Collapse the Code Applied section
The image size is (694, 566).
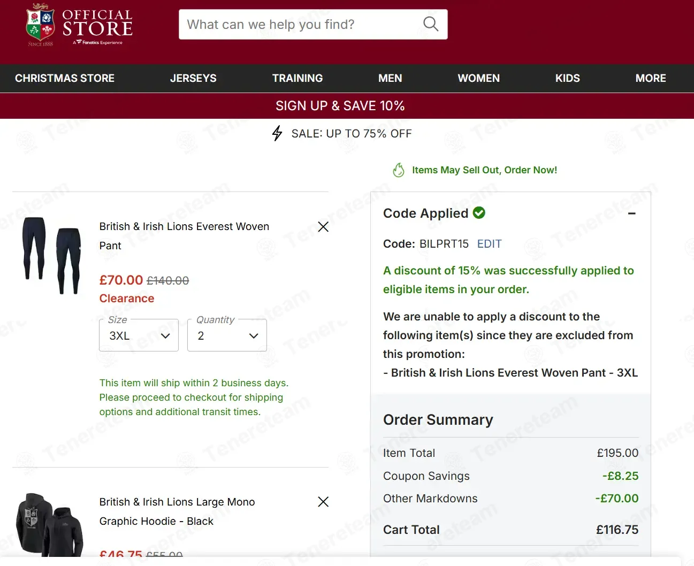coord(632,213)
